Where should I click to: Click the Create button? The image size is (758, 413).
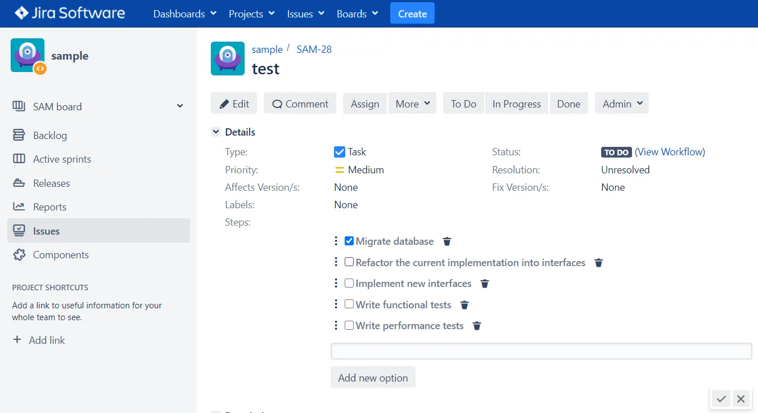pyautogui.click(x=412, y=14)
